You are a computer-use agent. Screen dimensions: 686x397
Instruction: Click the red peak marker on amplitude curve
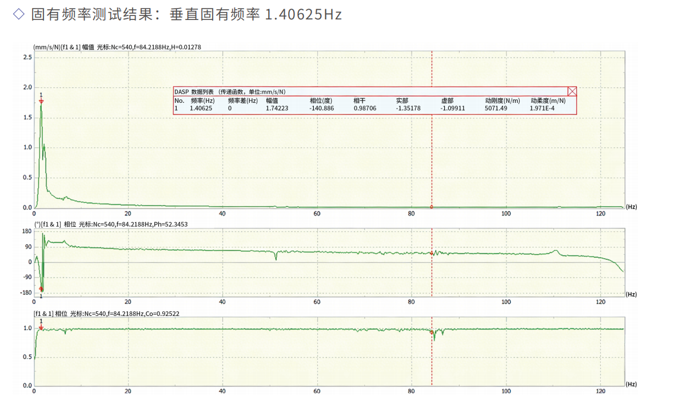click(41, 102)
